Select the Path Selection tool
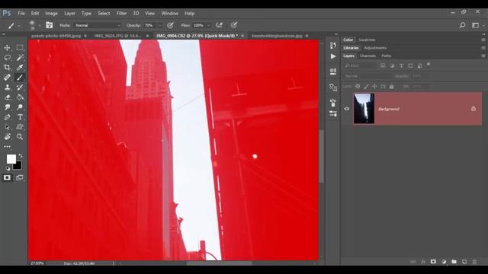This screenshot has width=488, height=274. tap(7, 127)
